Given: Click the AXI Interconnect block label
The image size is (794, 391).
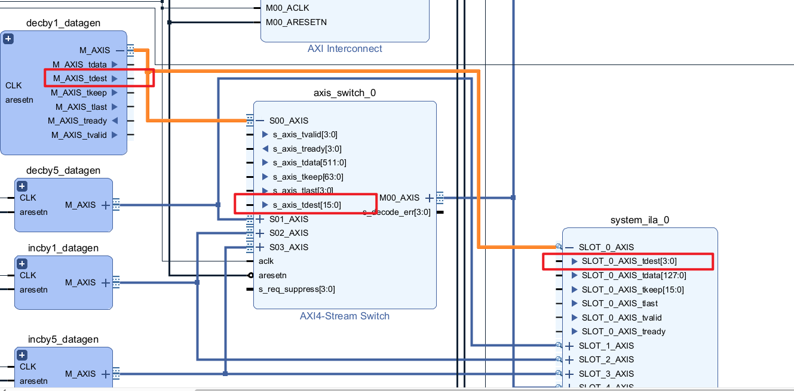Looking at the screenshot, I should pyautogui.click(x=345, y=49).
